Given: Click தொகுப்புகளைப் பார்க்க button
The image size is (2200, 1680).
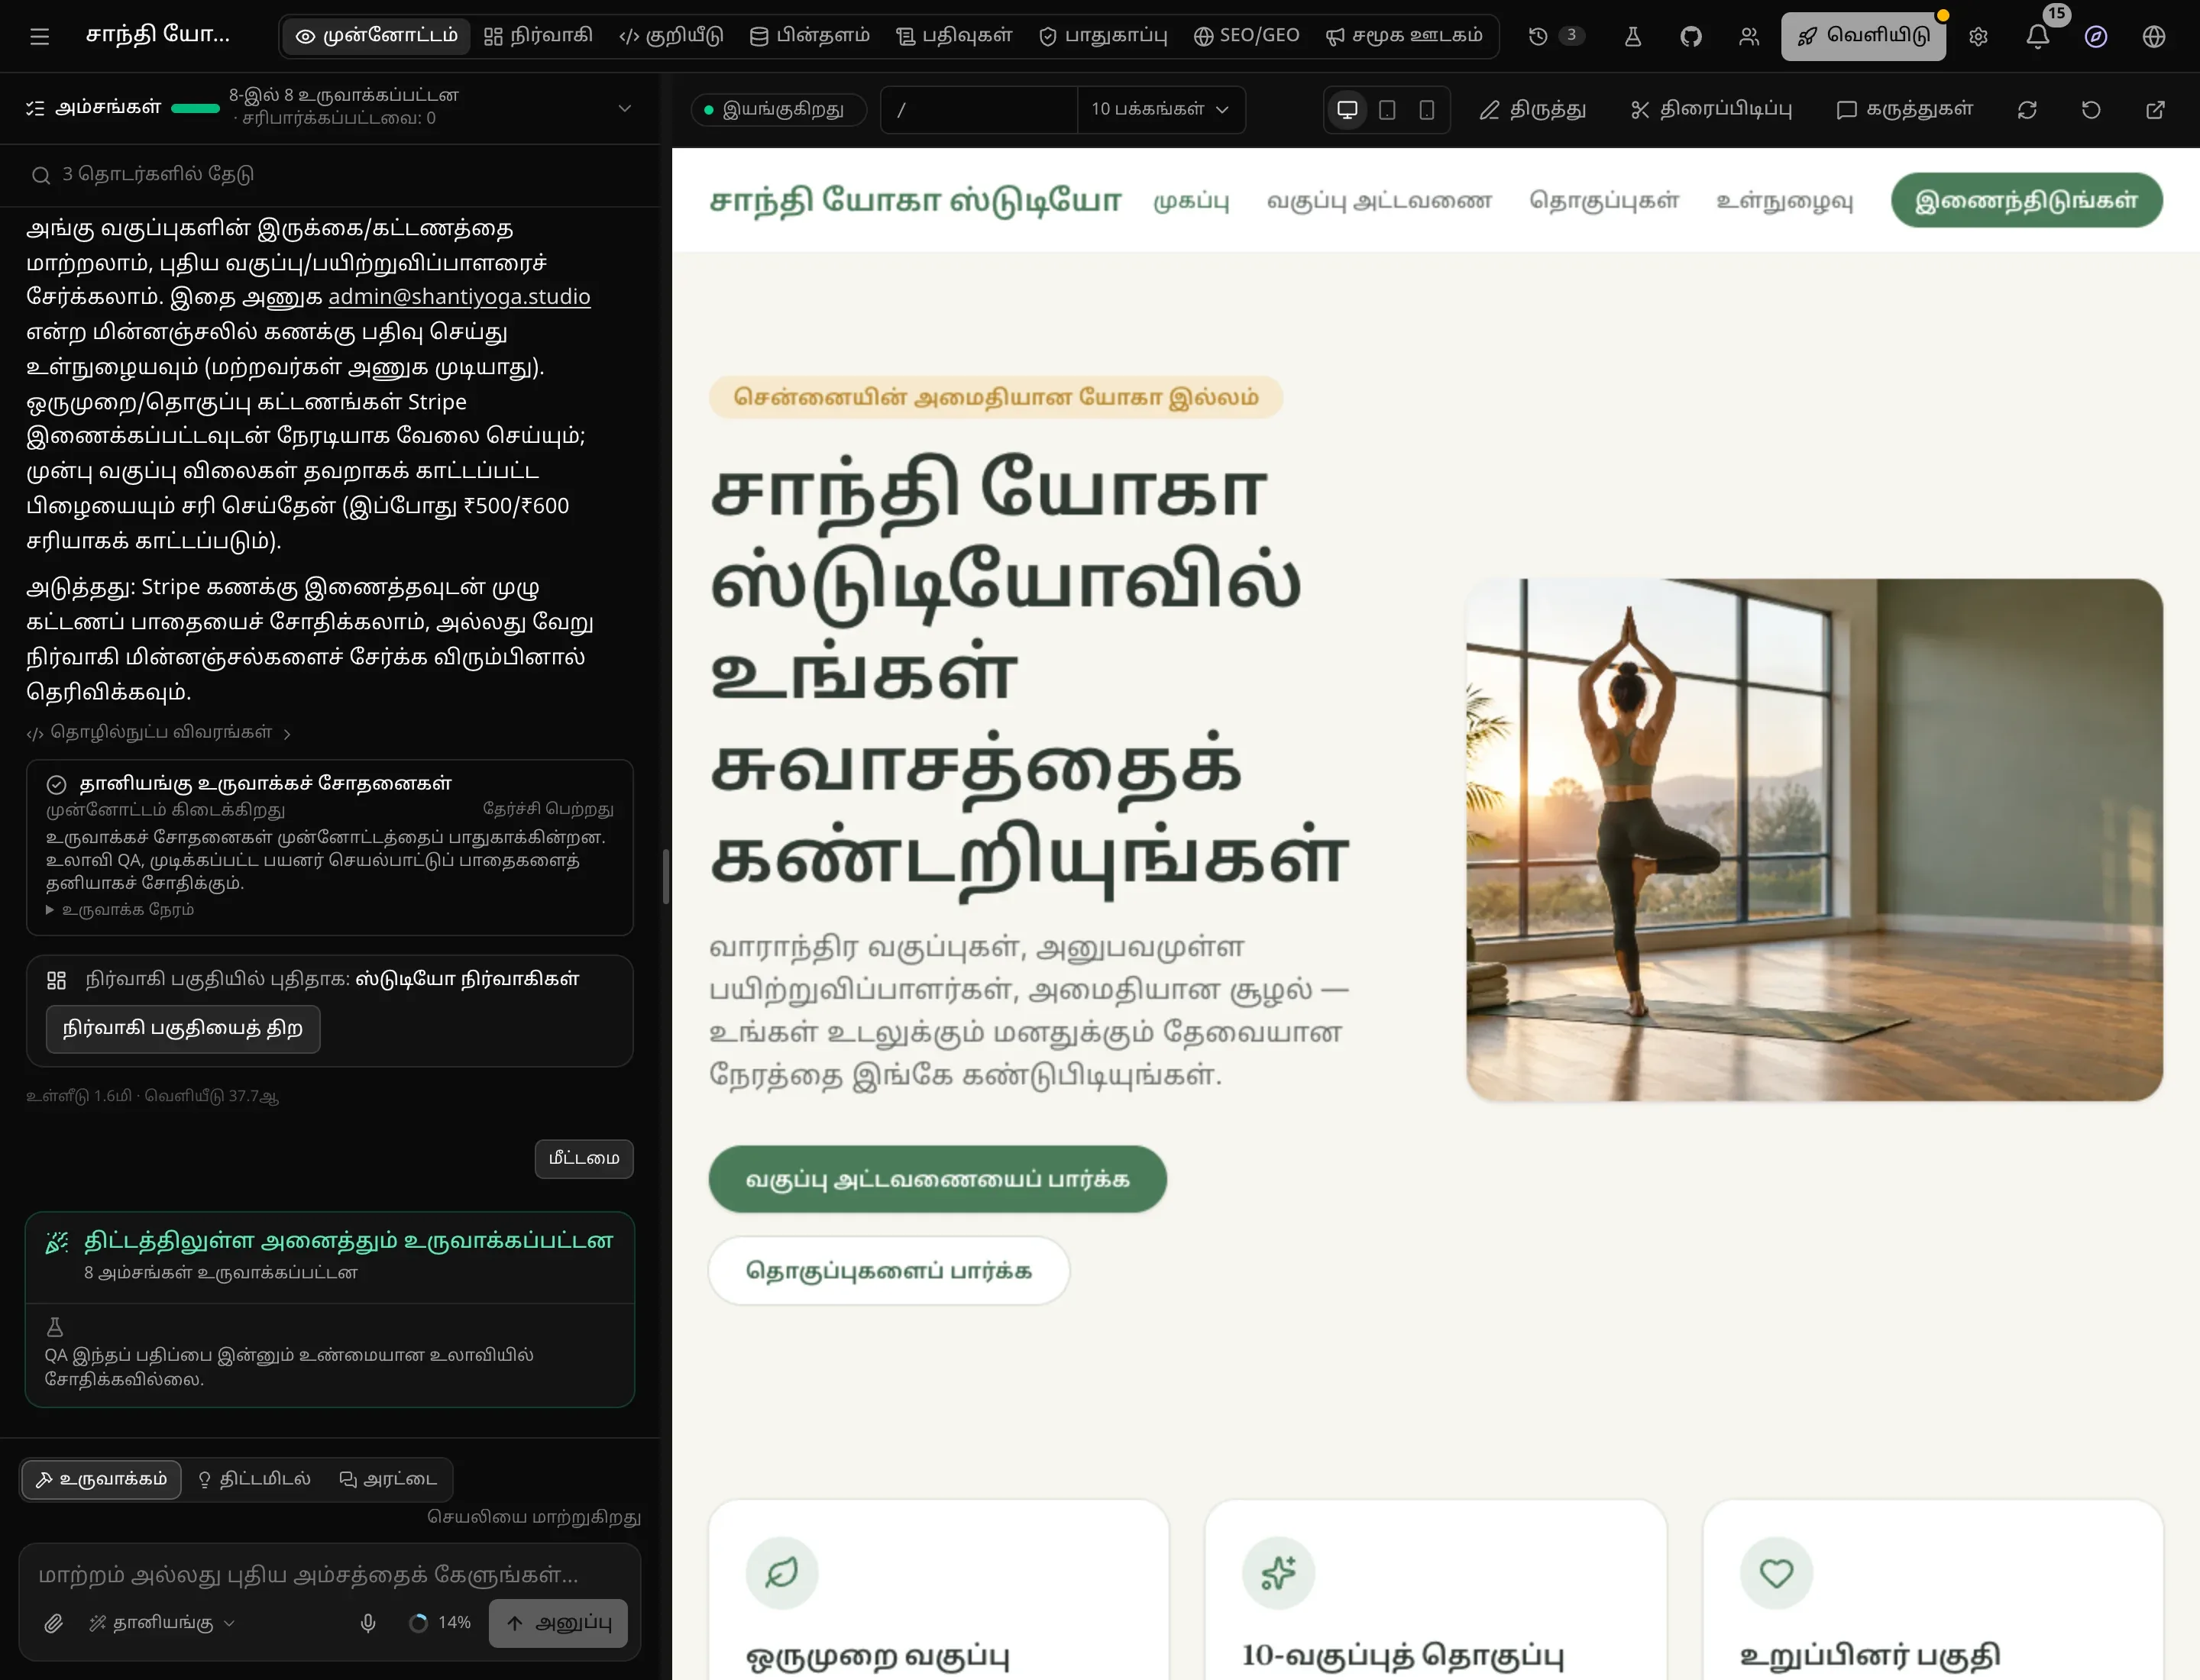Looking at the screenshot, I should (x=888, y=1271).
